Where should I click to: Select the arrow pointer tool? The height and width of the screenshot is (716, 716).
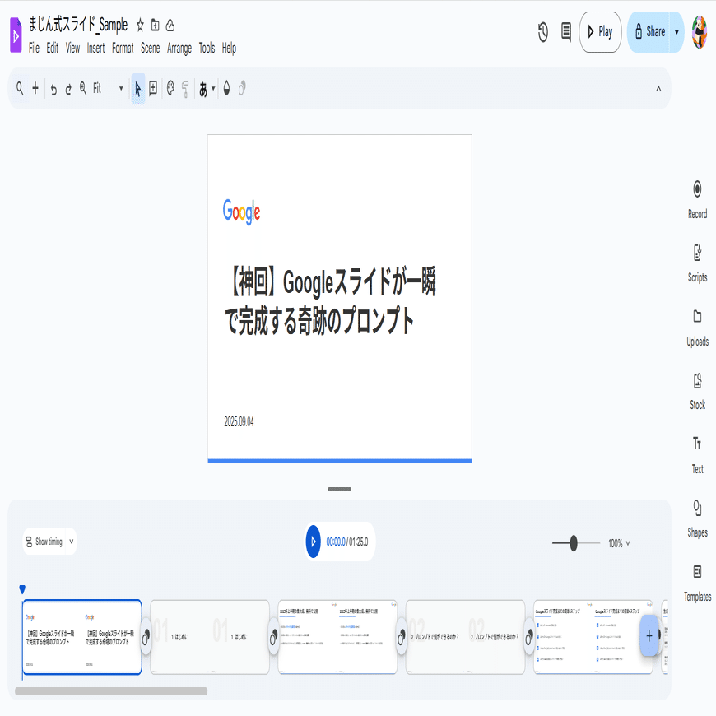pos(138,89)
